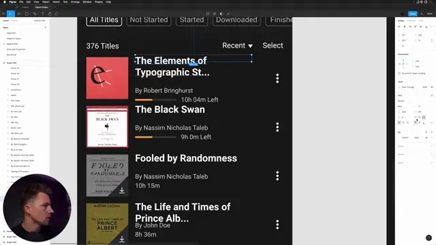Open the Arrange menu

coord(75,2)
